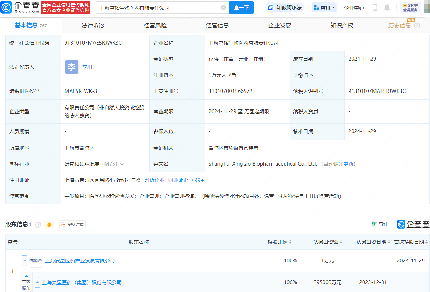The height and width of the screenshot is (292, 430).
Task: Click orange bell monitor icon near 股东信息
Action: tap(49, 225)
